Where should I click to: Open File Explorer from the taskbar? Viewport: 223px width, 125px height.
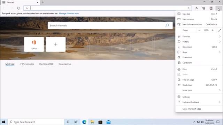pyautogui.click(x=92, y=122)
